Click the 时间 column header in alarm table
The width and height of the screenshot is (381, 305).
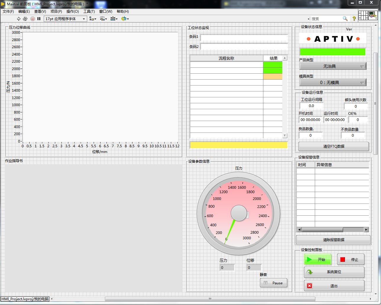306,165
